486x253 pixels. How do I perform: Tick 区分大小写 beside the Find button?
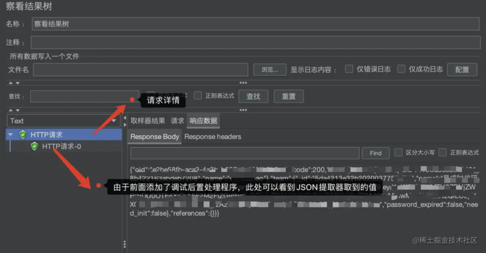click(x=399, y=152)
